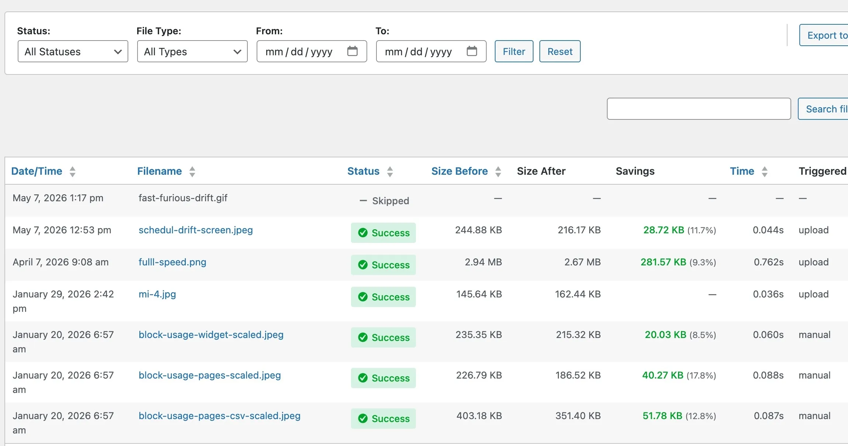Click size before value 403.18 KB
Viewport: 848px width, 446px height.
click(479, 416)
